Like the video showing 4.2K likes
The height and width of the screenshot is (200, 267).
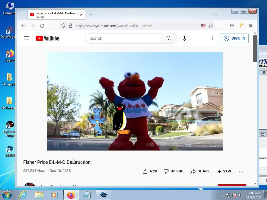150,171
